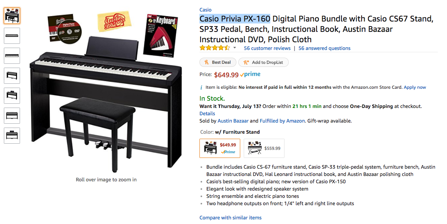The height and width of the screenshot is (224, 447).
Task: Click Apply now for Store Card
Action: (x=415, y=87)
